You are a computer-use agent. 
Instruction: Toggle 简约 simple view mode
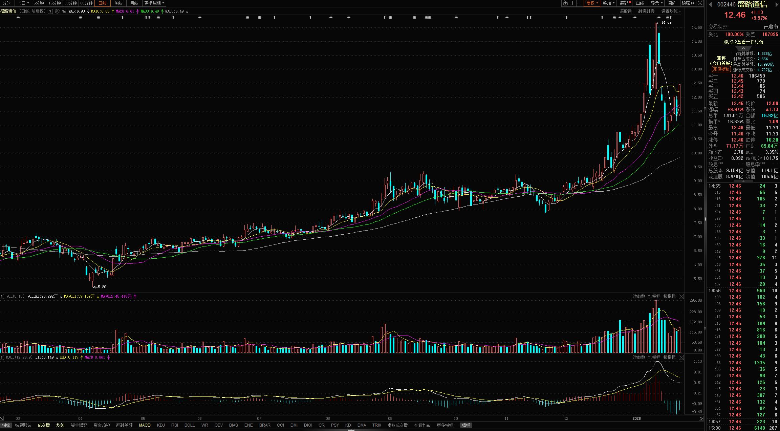tap(672, 3)
